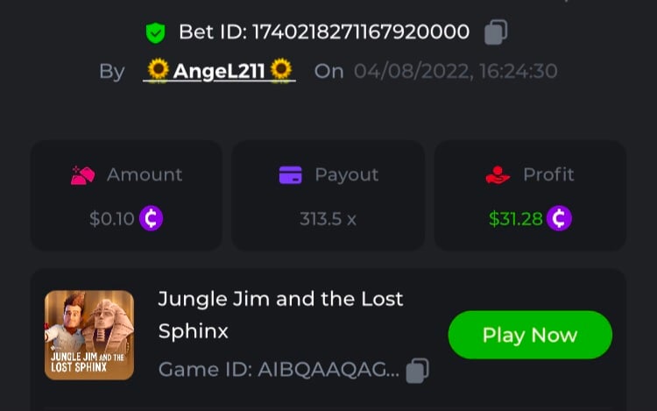Click the coin icon beside $0.10

click(x=151, y=218)
